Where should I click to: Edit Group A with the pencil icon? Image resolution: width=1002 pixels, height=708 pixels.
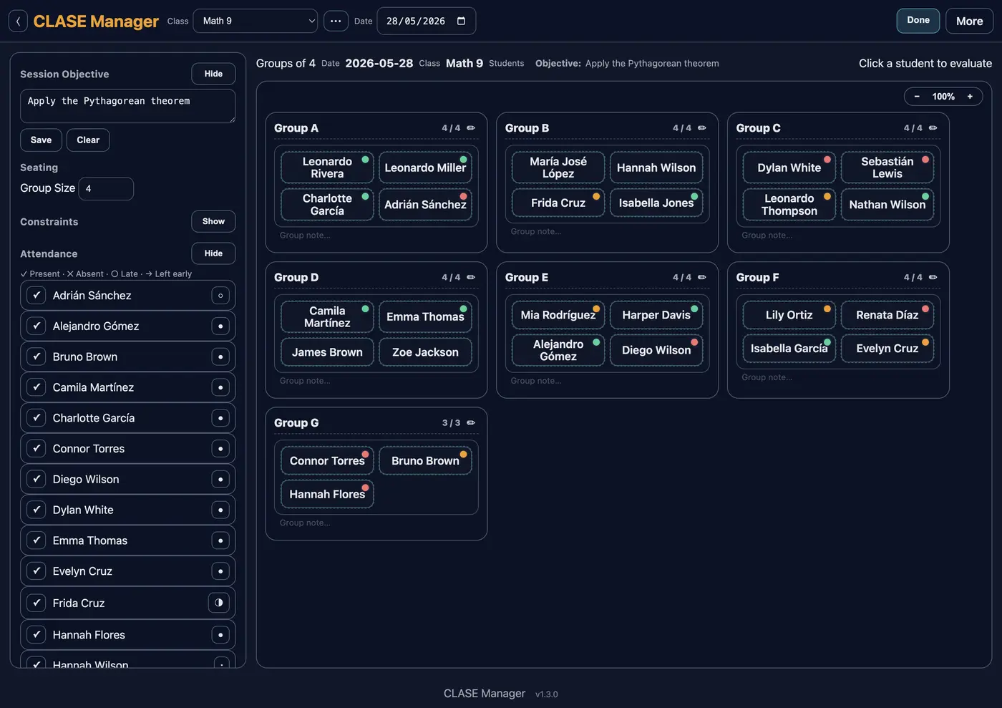[x=471, y=128]
